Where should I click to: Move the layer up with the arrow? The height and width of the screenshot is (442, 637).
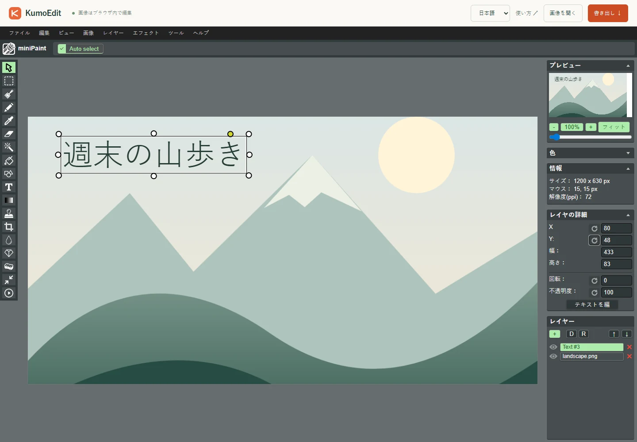614,334
